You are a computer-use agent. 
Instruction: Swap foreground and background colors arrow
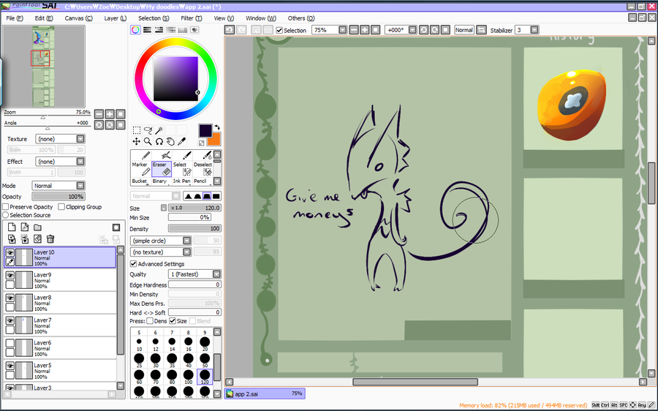coord(217,128)
